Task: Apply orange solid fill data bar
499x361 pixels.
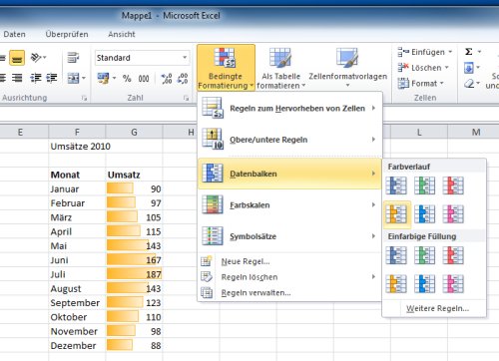Action: click(396, 284)
